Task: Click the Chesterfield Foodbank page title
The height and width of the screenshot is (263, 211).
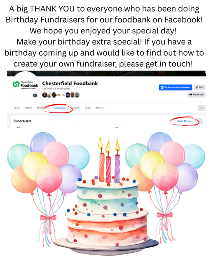Action: tap(70, 84)
